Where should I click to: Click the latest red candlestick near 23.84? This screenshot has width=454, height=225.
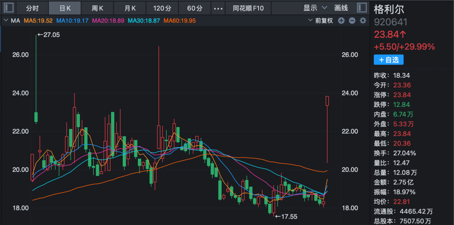[x=327, y=101]
